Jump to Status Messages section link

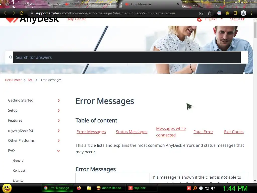point(132,132)
